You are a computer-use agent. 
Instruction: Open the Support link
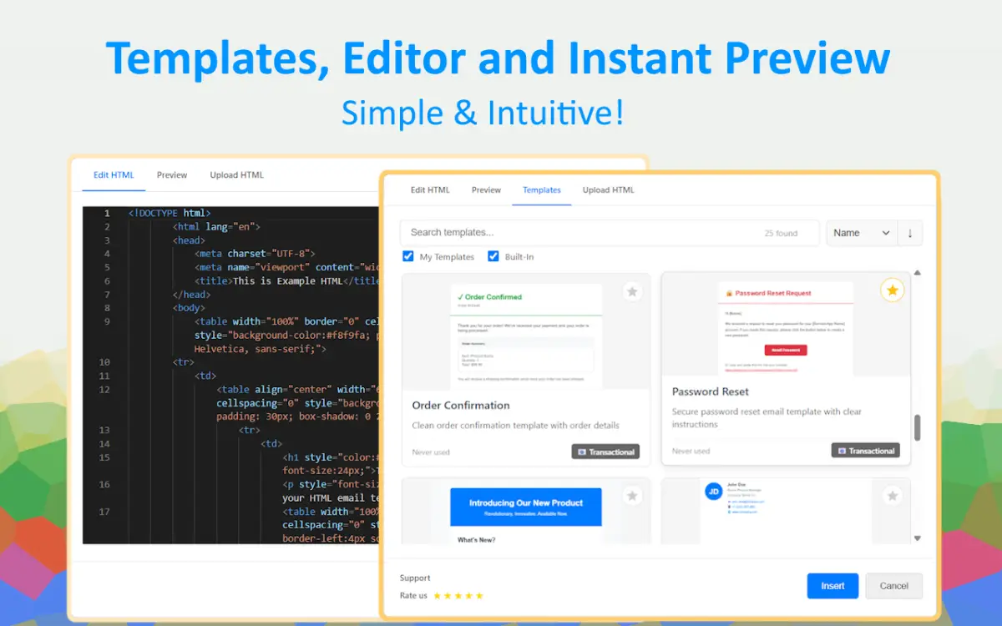[x=415, y=578]
